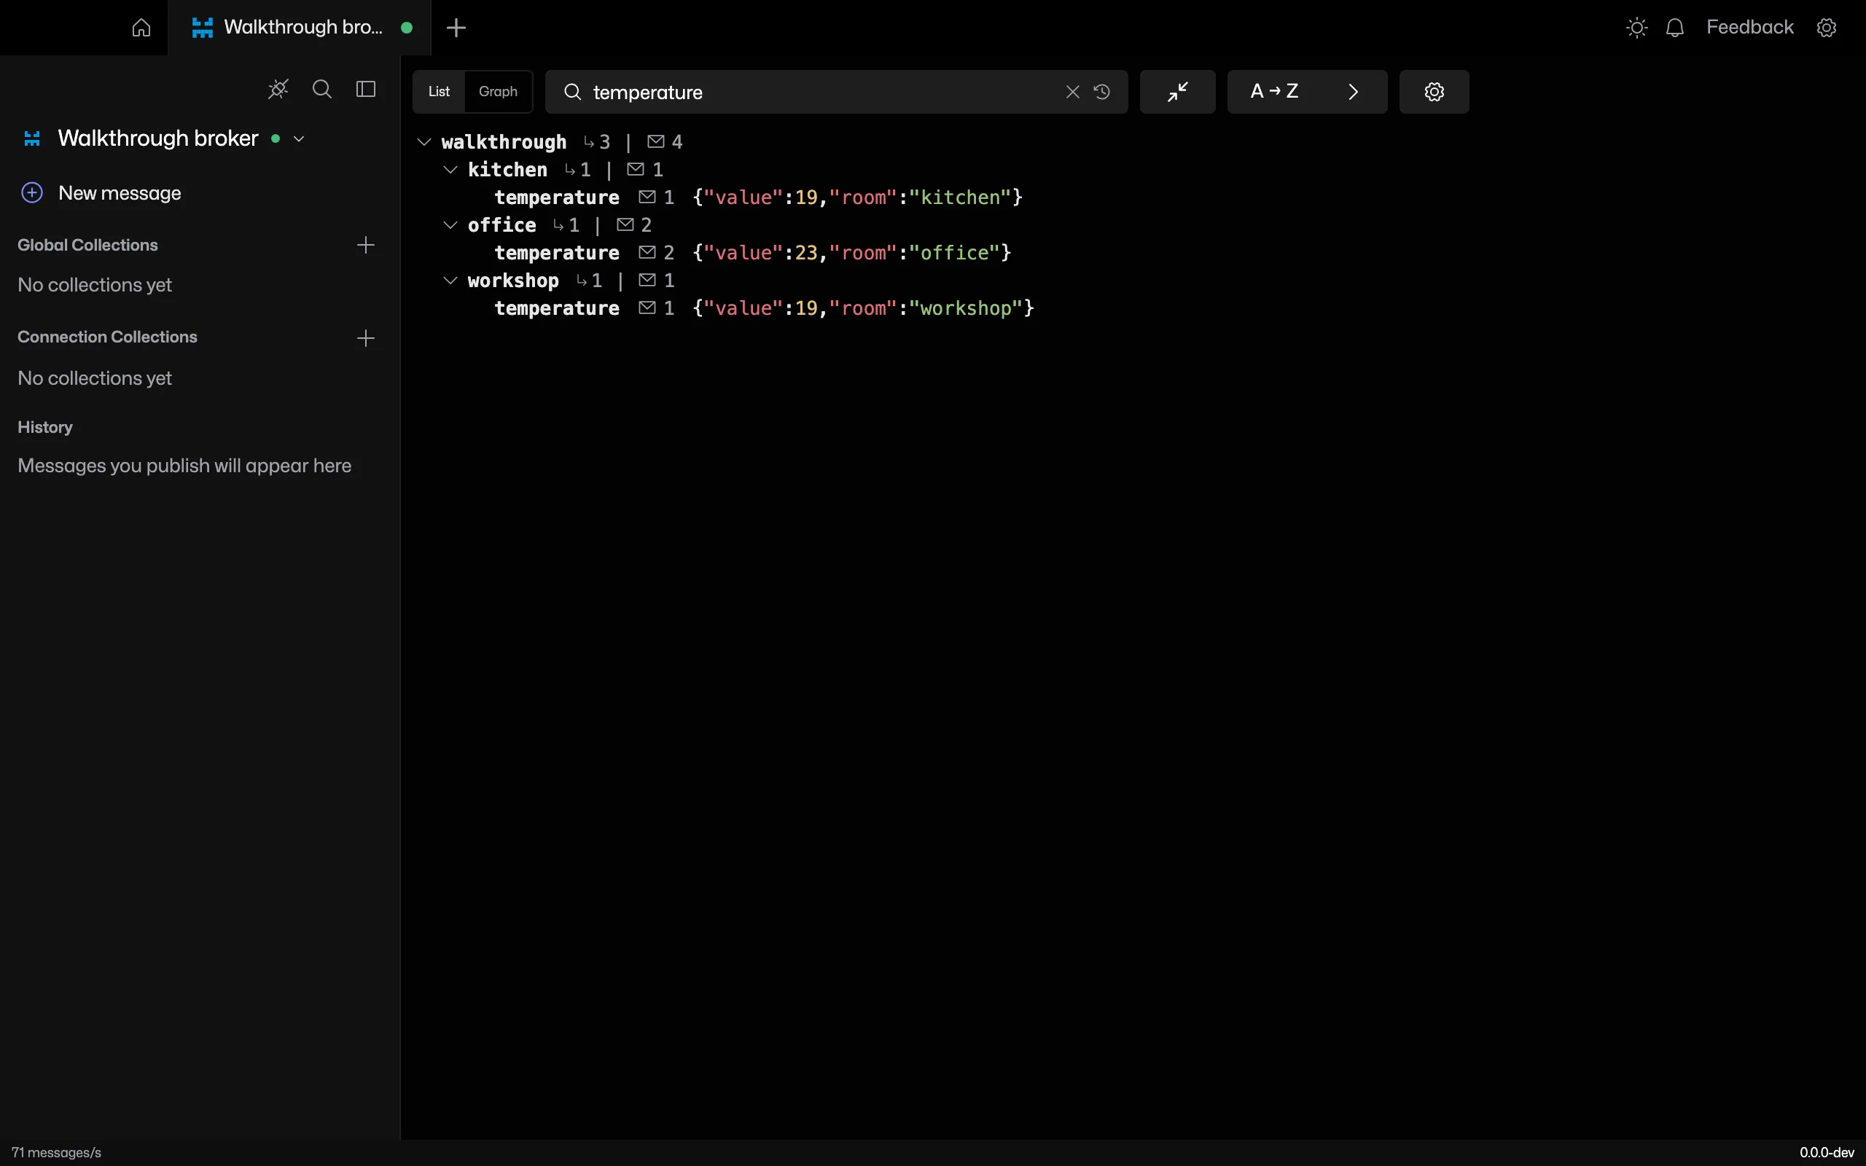Add a Connection Collection with the plus
The height and width of the screenshot is (1166, 1866).
point(365,337)
